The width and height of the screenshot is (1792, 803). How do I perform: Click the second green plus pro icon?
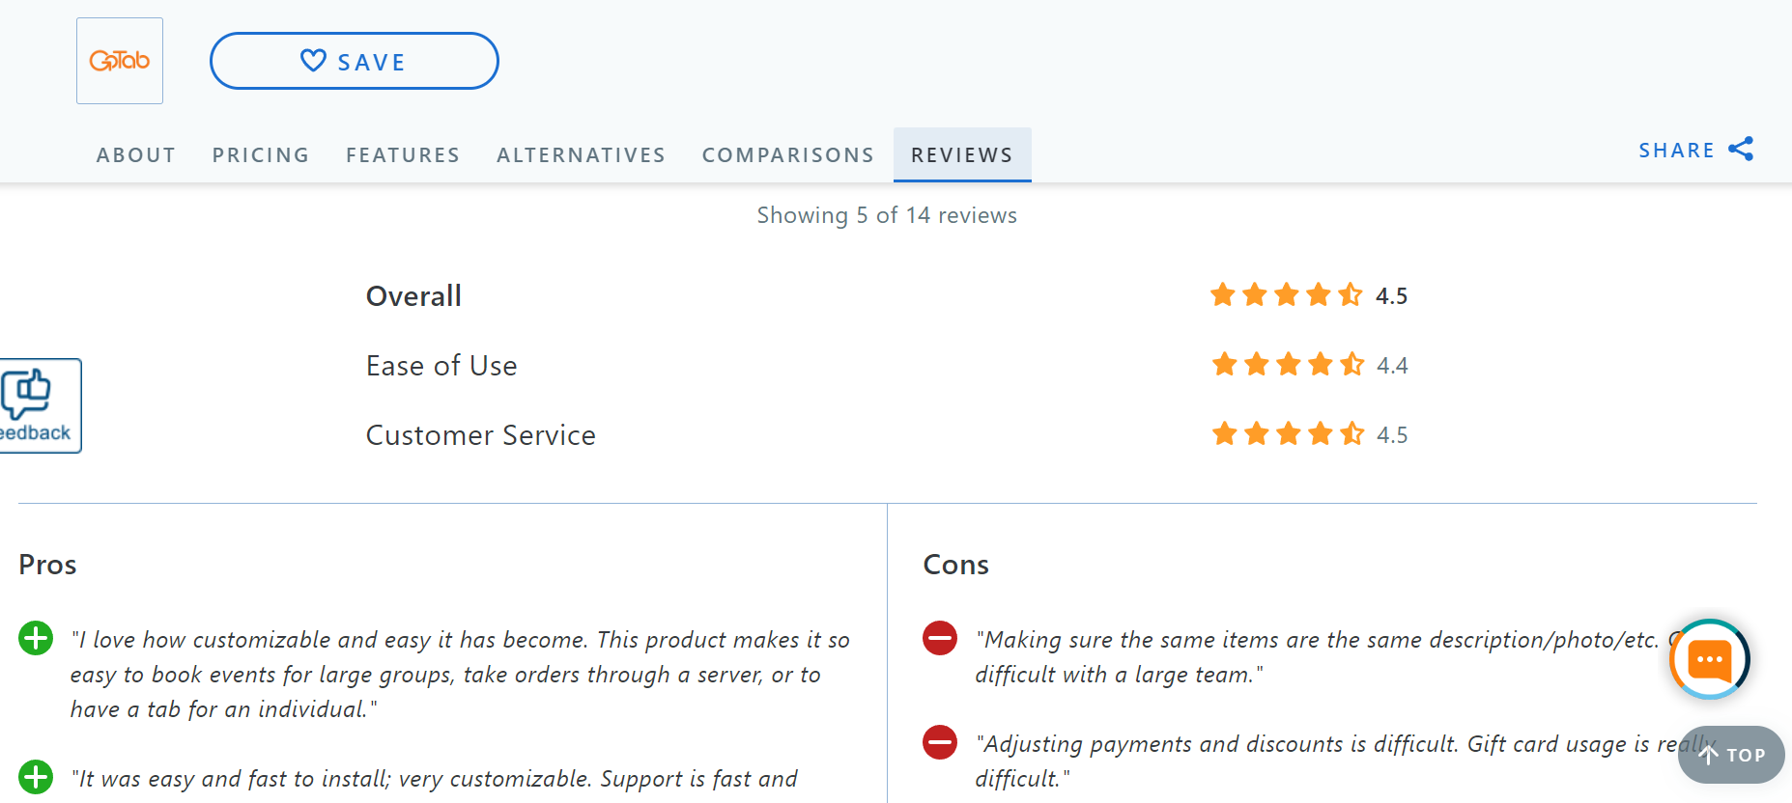[36, 777]
